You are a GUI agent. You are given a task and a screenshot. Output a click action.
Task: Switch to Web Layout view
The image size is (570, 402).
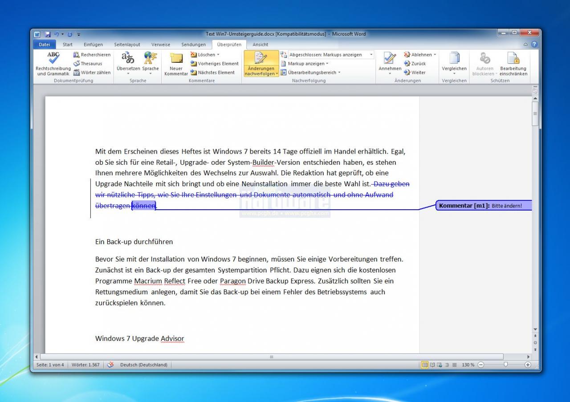coord(440,365)
